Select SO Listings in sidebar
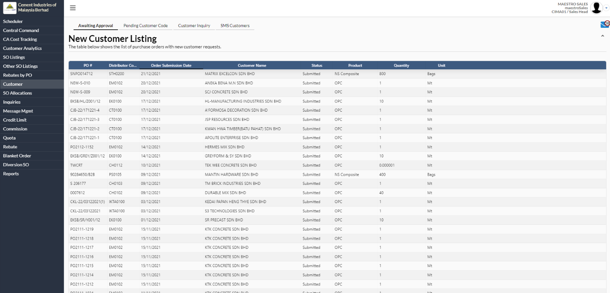 point(32,57)
